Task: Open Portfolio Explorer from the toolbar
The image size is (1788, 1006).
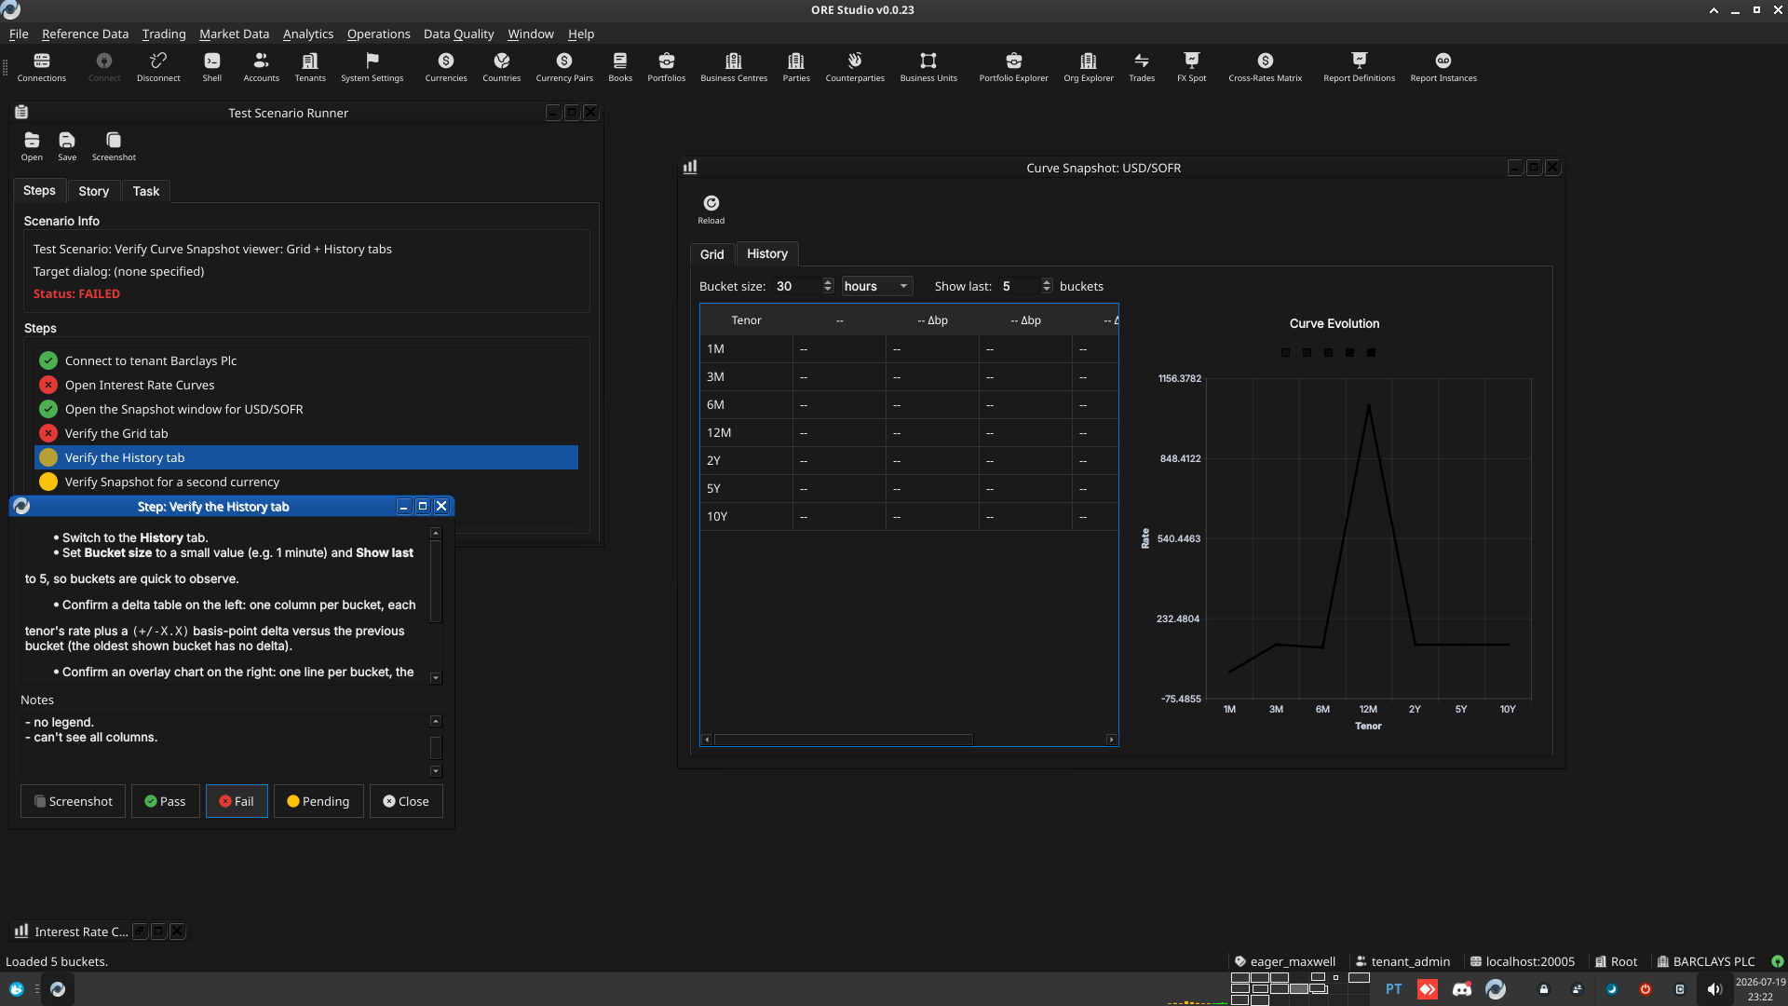Action: [1013, 66]
